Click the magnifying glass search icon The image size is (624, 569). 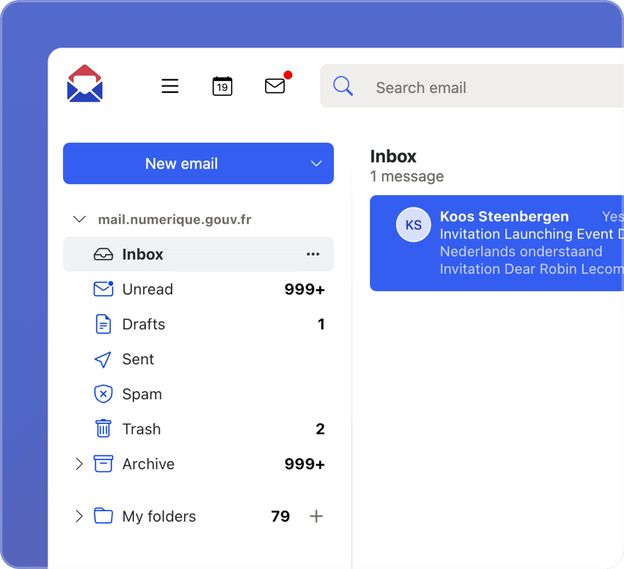(x=343, y=86)
